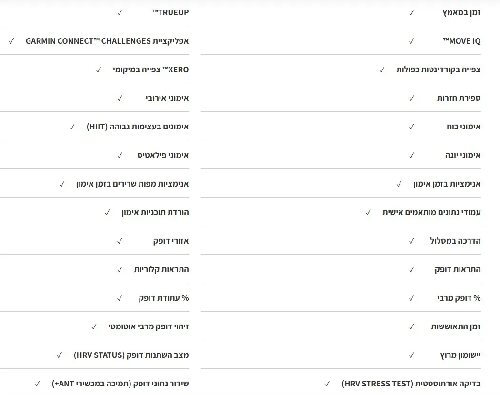The image size is (500, 395).
Task: Click the checkmark beside HRV STATUS row
Action: [60, 355]
